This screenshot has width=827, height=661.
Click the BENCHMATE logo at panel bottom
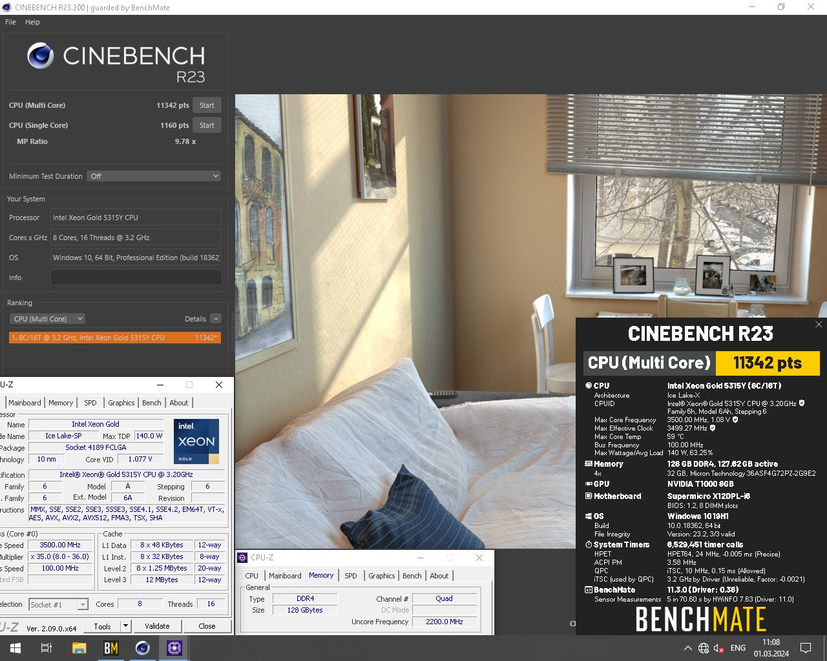click(701, 620)
